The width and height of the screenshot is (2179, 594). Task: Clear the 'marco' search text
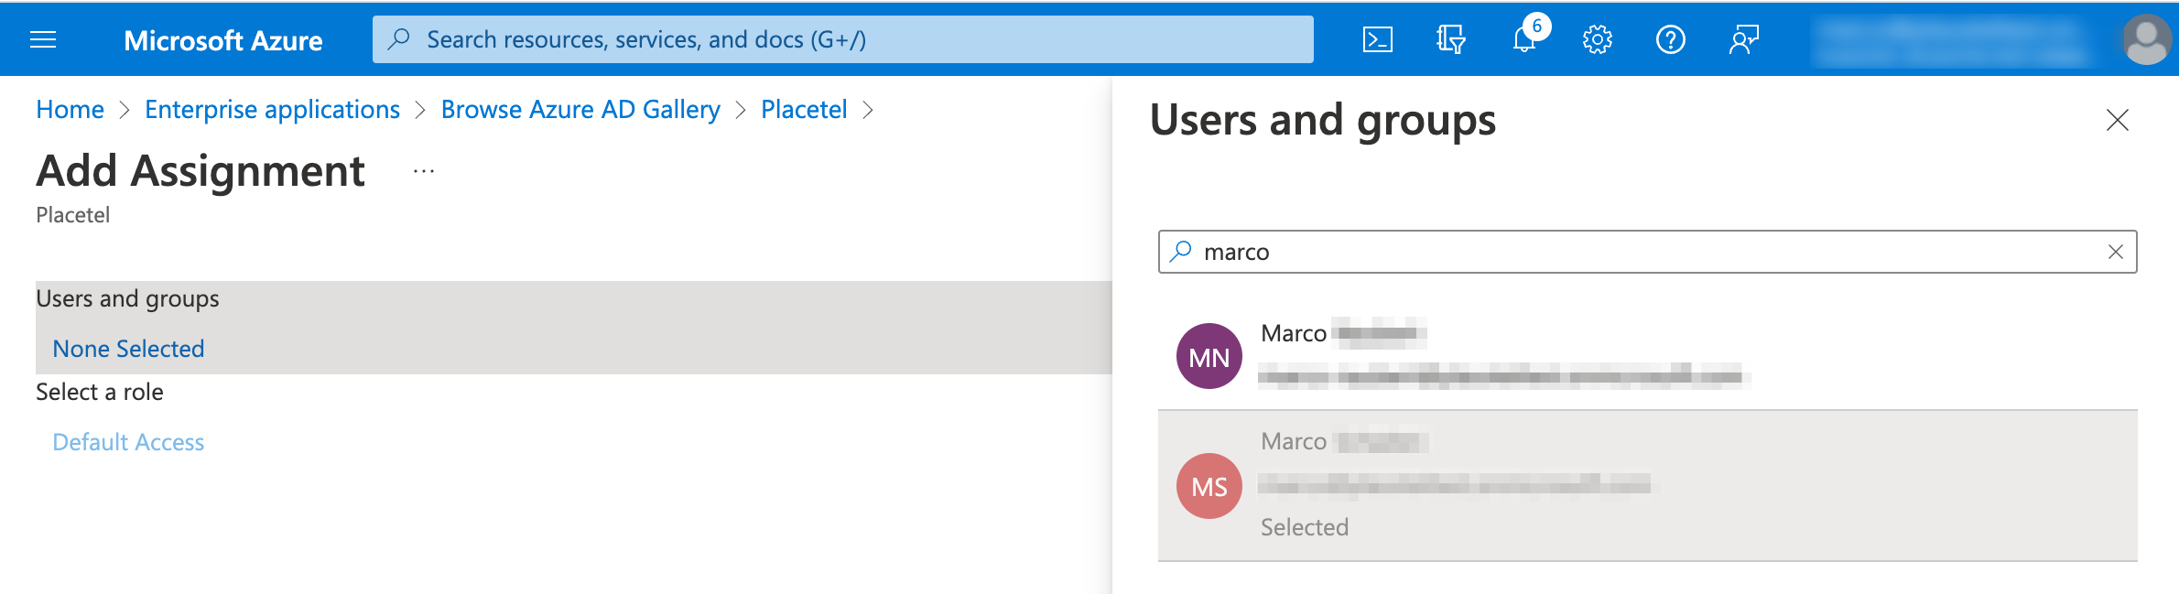pos(2115,252)
